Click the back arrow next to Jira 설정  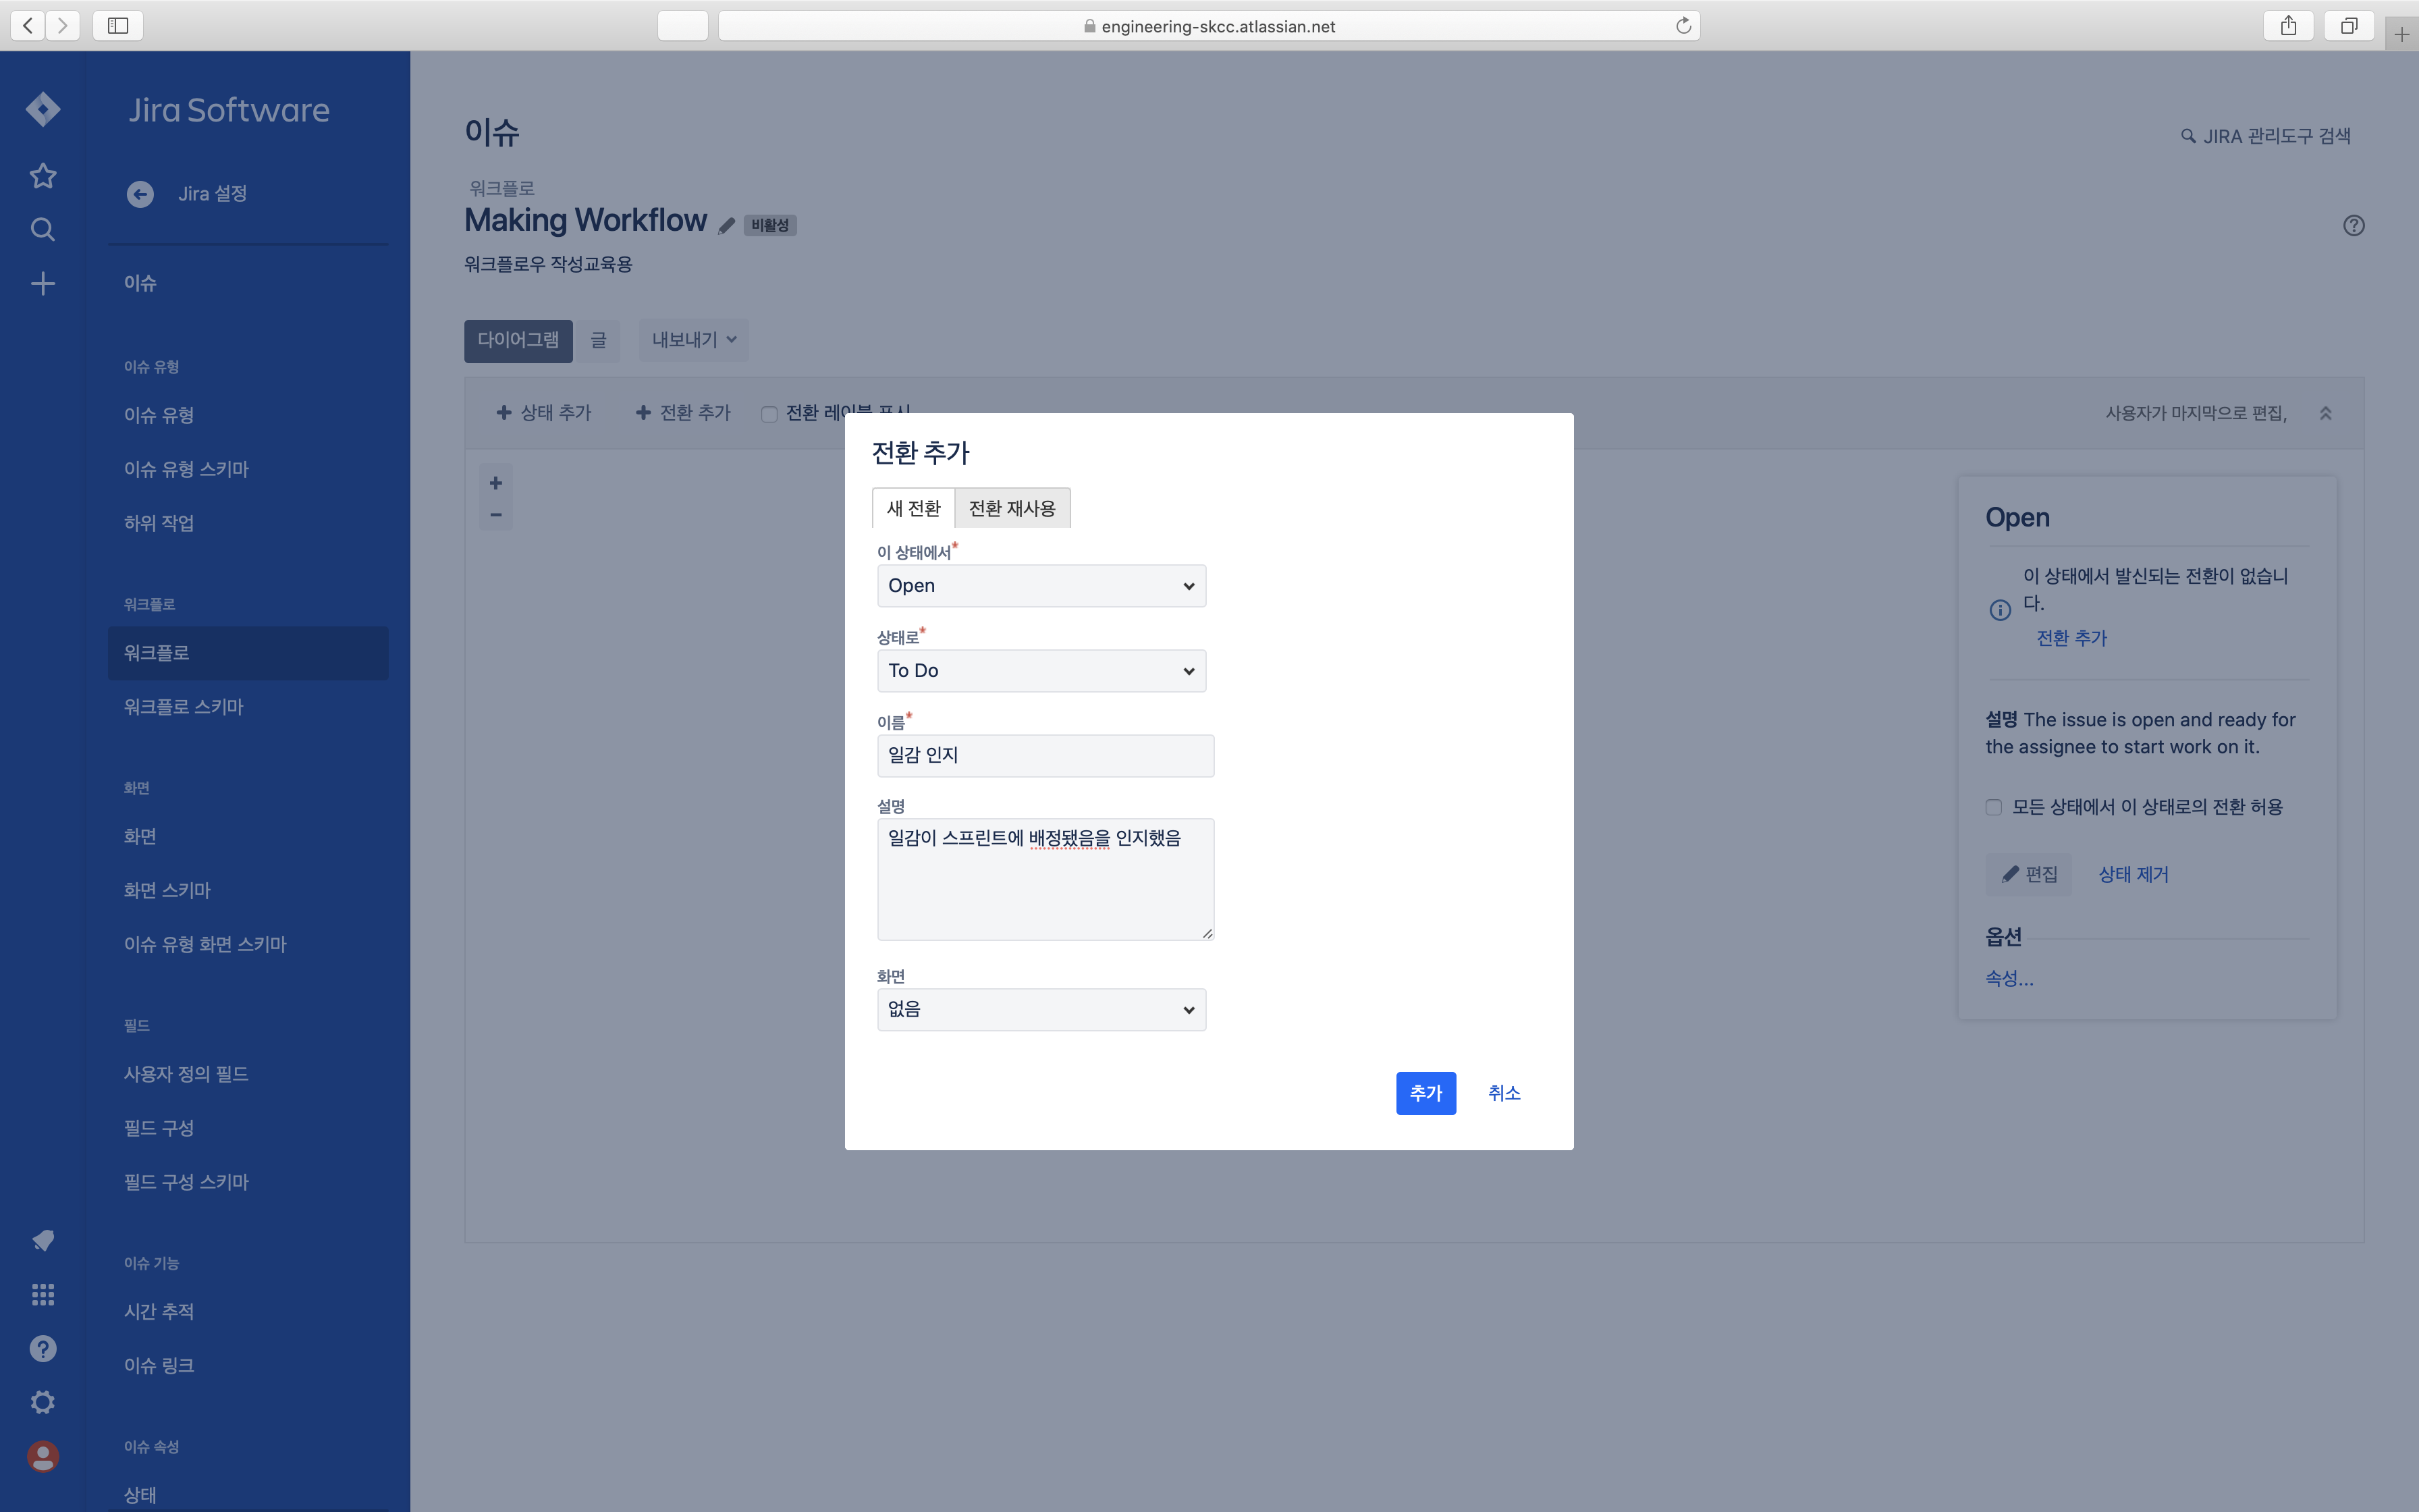tap(140, 194)
